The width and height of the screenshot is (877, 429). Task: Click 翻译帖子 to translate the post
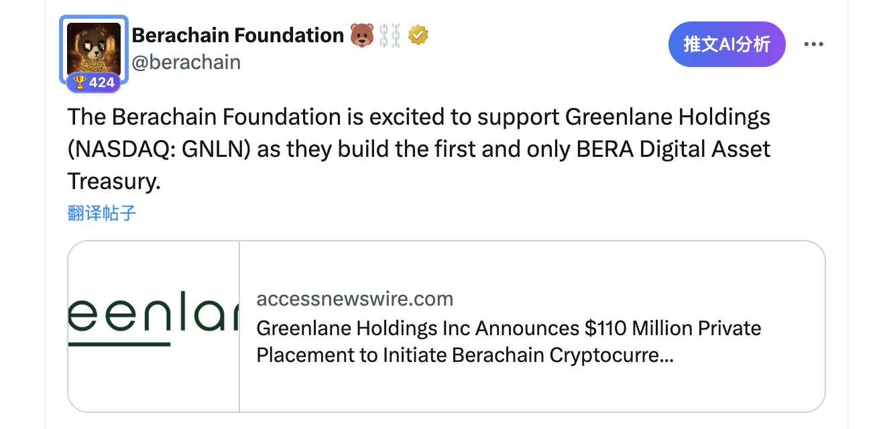tap(102, 213)
